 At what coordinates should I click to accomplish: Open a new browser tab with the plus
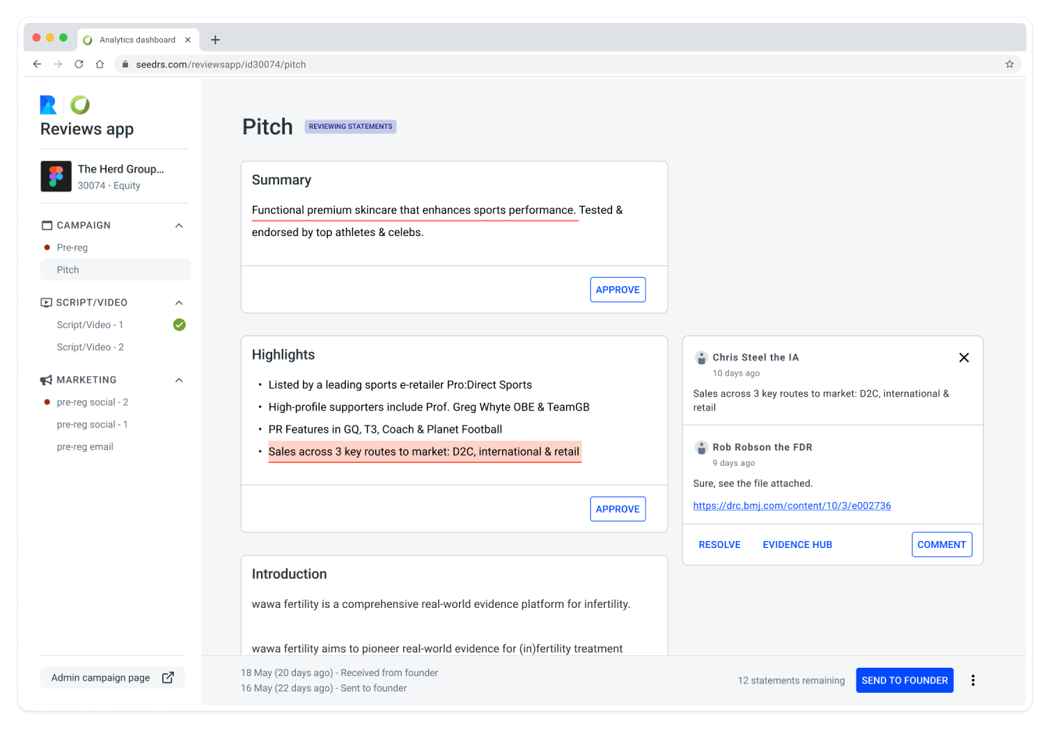click(x=215, y=40)
